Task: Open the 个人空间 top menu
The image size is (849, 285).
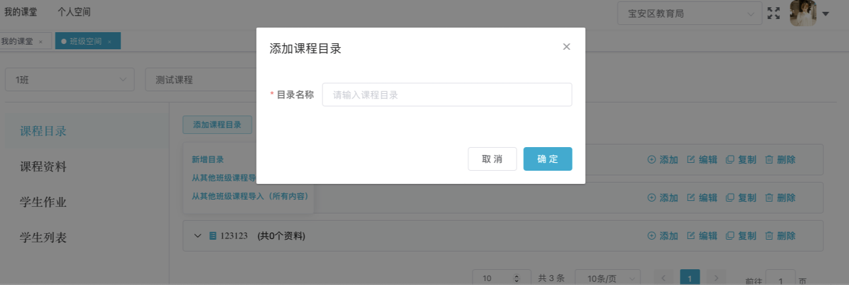Action: point(74,12)
